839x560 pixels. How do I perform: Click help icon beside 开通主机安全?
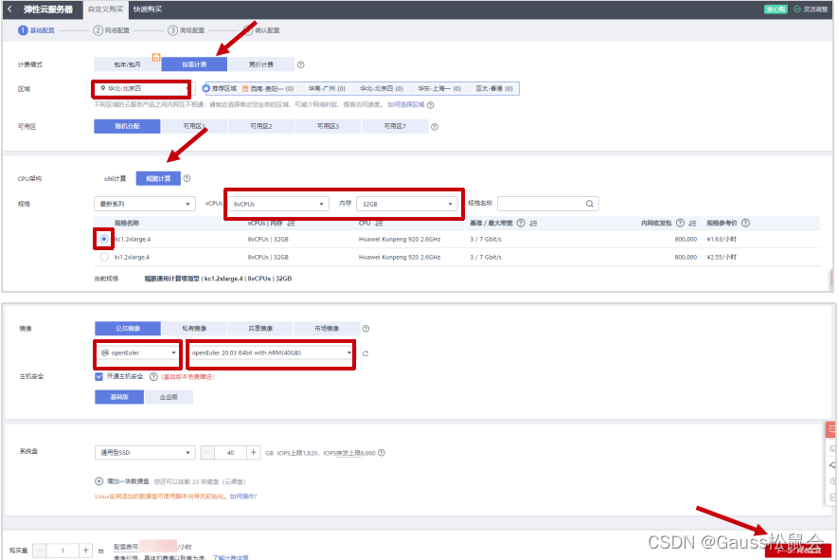coord(153,377)
